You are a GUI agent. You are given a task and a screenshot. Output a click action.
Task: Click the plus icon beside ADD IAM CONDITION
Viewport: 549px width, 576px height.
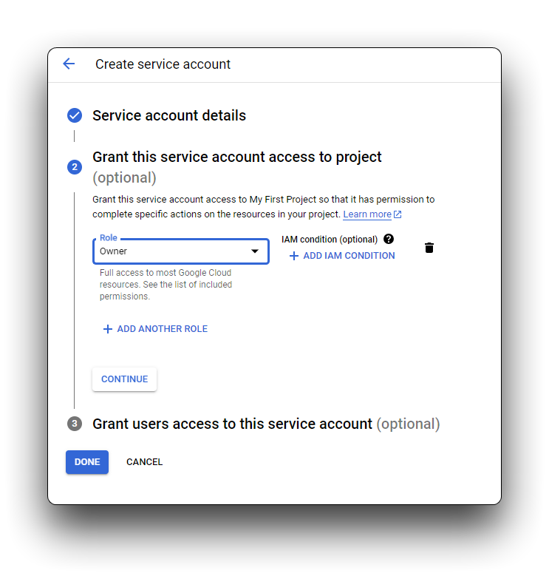pyautogui.click(x=294, y=256)
